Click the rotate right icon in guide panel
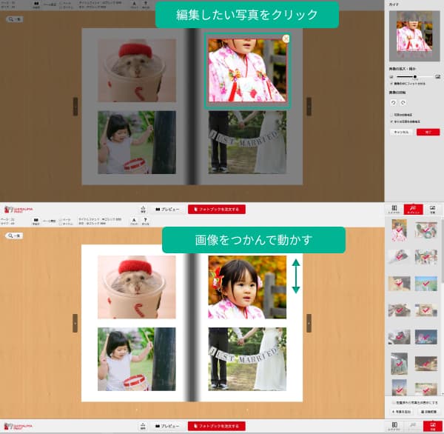Viewport: 444px width, 434px height. click(402, 101)
